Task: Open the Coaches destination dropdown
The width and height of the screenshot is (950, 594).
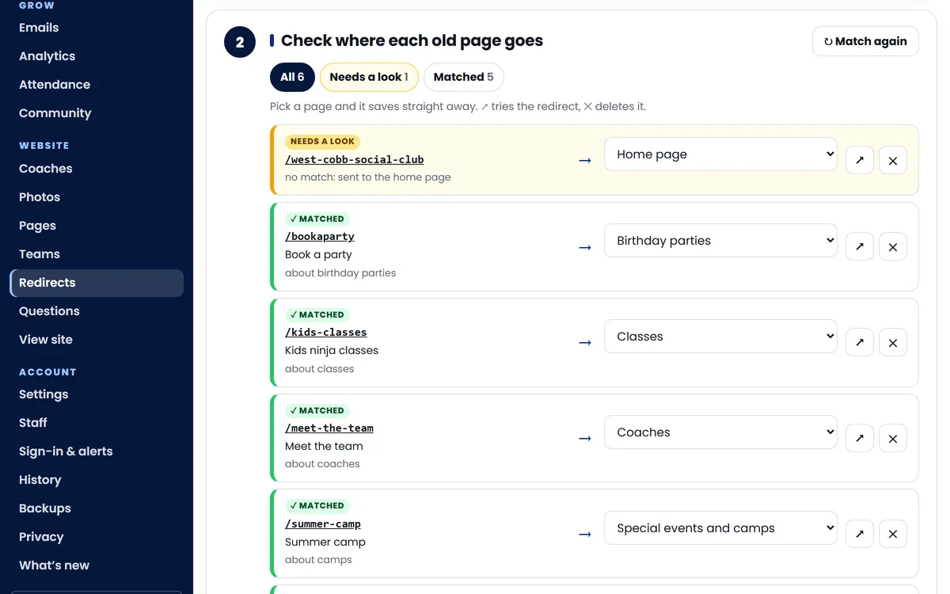Action: click(720, 432)
